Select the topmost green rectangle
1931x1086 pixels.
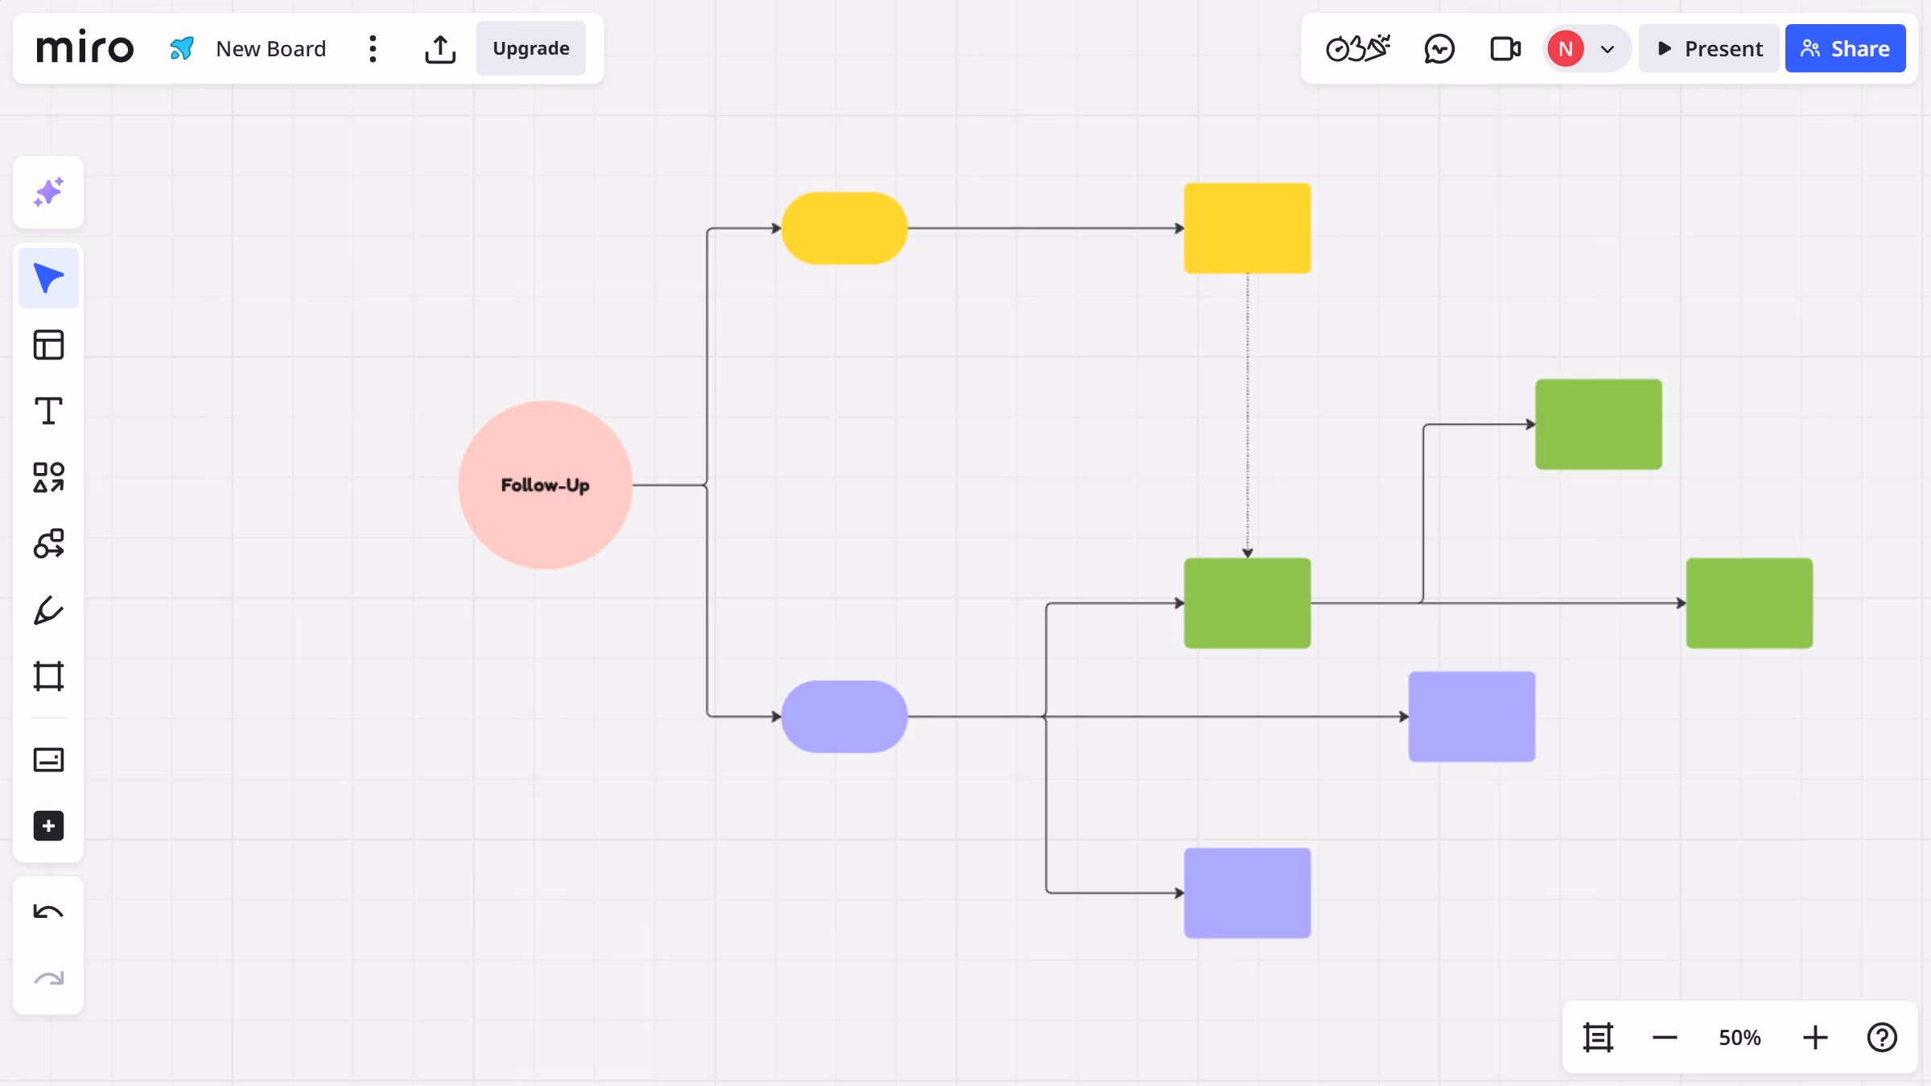(1599, 424)
